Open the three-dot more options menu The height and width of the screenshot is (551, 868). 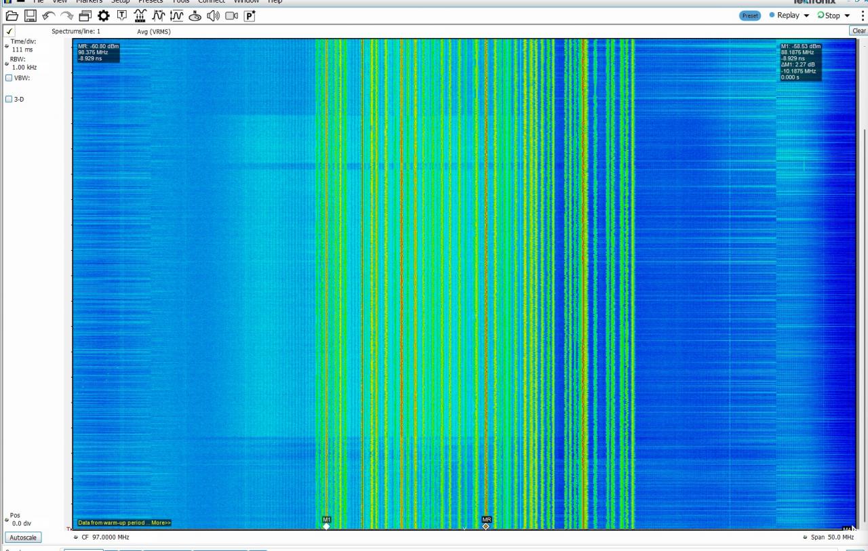[863, 16]
